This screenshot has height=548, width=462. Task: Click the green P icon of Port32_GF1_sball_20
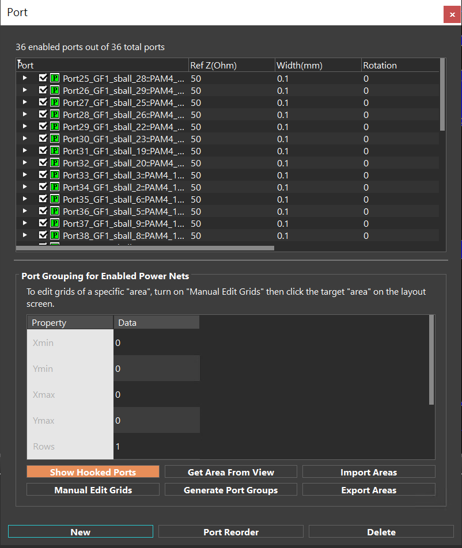coord(55,162)
